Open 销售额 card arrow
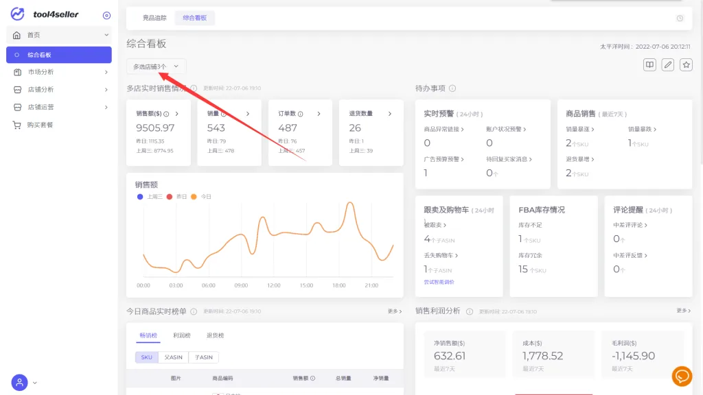703x395 pixels. pyautogui.click(x=177, y=114)
